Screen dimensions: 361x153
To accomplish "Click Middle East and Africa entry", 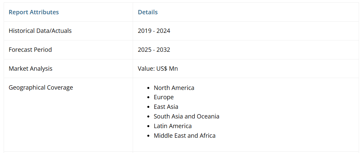I will coord(184,136).
